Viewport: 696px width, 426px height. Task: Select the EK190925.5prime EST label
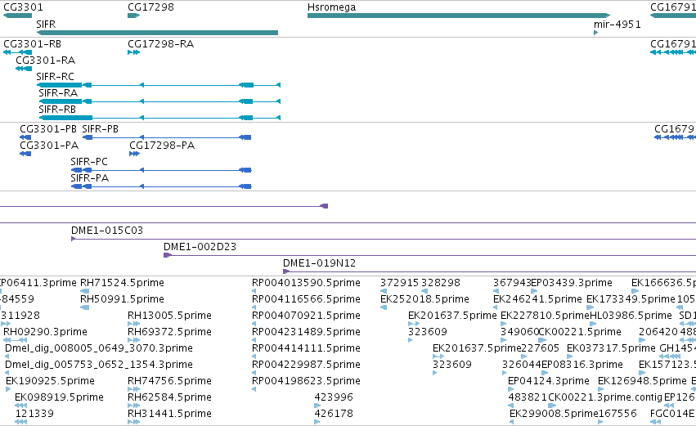[x=50, y=381]
